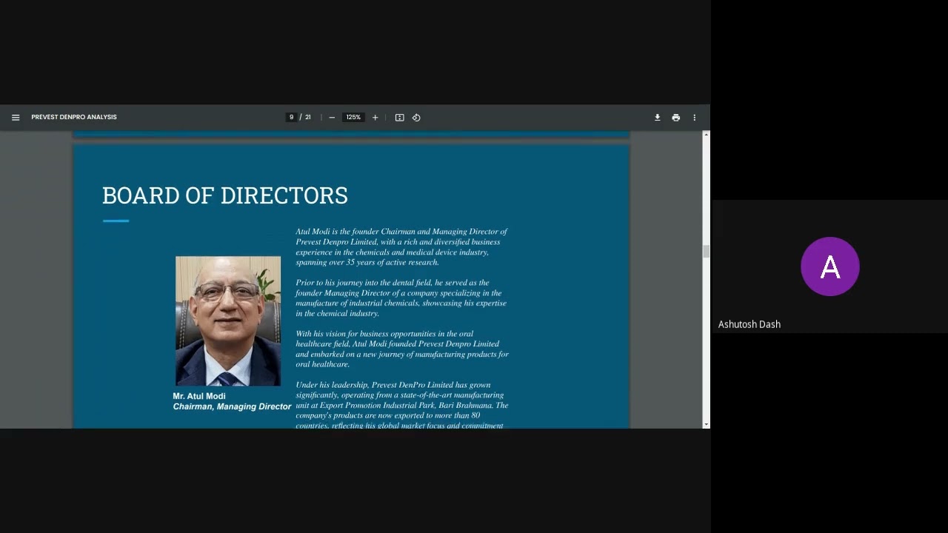948x533 pixels.
Task: Click paragraph starting 'Atul Modi is the founder'
Action: pos(401,247)
